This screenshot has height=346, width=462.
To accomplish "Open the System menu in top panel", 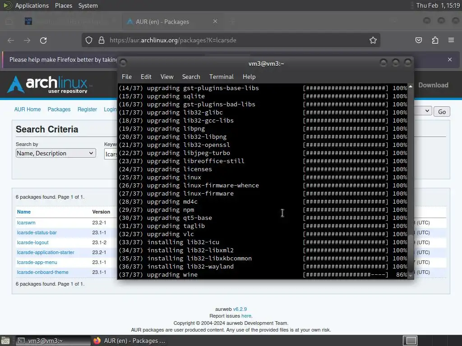I will pyautogui.click(x=88, y=5).
